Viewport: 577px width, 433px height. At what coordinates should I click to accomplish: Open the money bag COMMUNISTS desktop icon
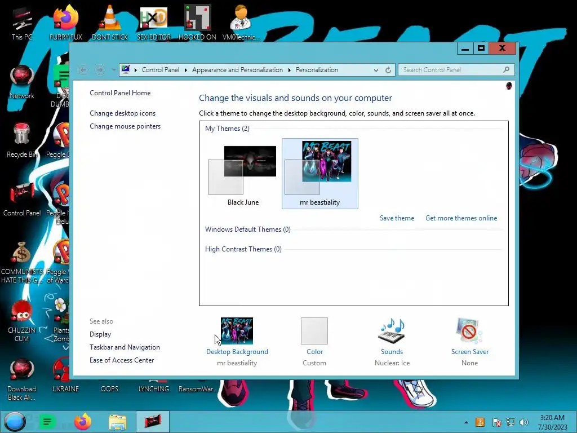pyautogui.click(x=21, y=262)
